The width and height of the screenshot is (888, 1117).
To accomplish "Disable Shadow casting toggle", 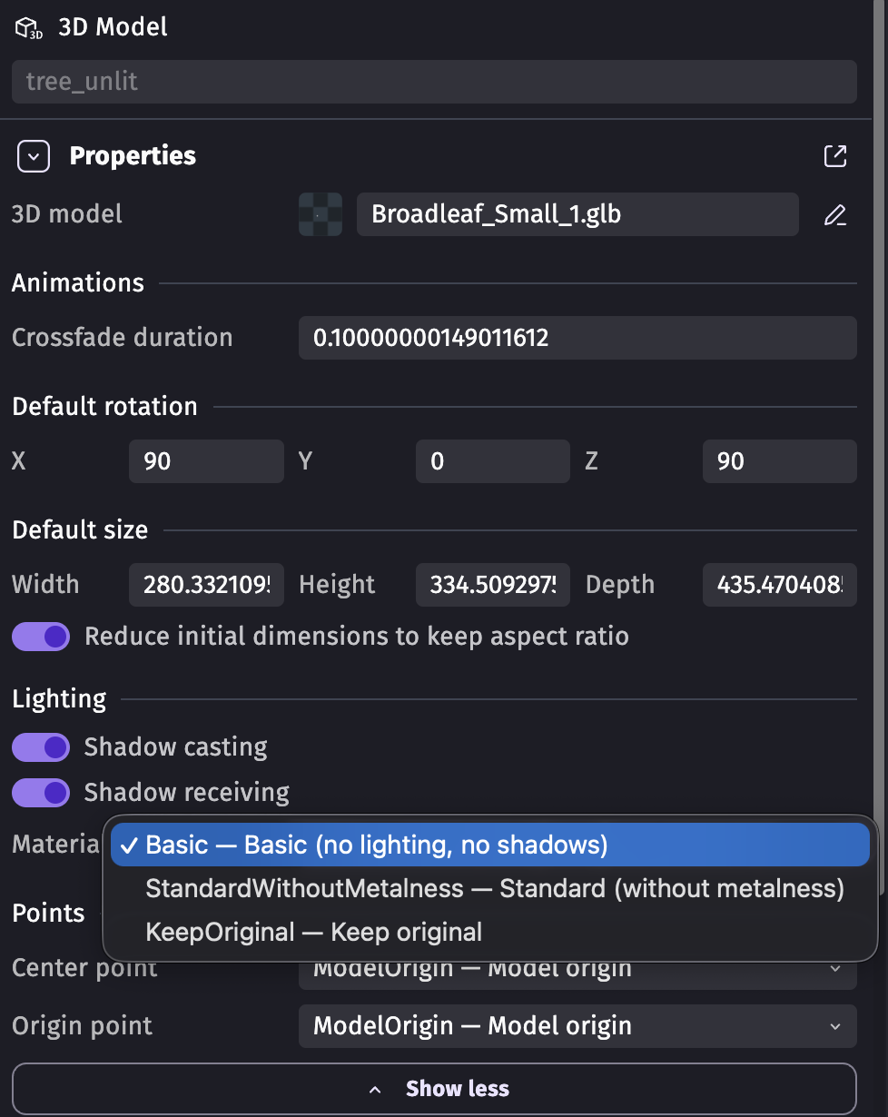I will point(41,747).
